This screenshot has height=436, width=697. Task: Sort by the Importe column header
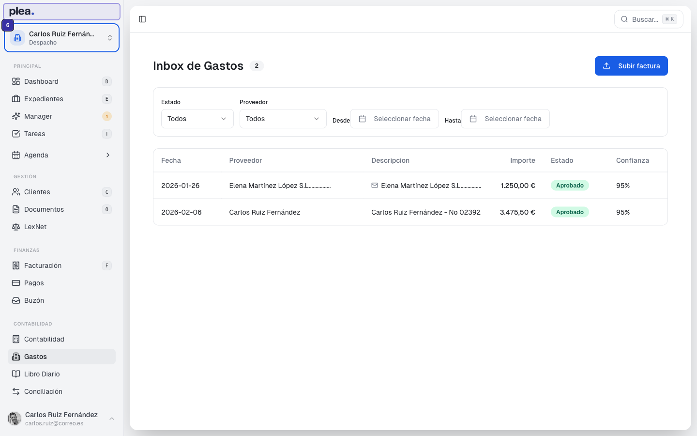(523, 160)
